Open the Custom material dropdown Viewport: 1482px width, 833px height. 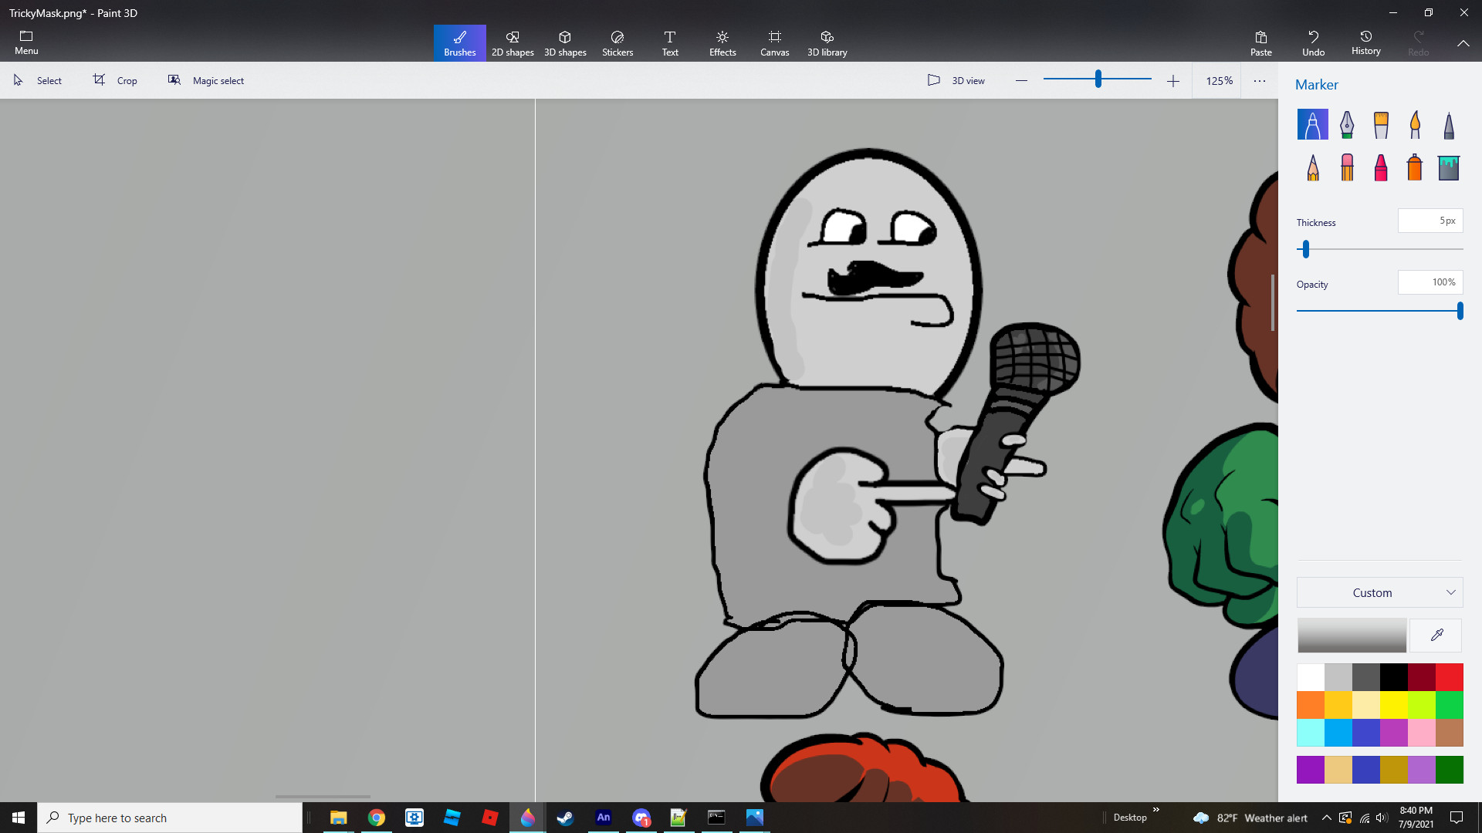pyautogui.click(x=1379, y=592)
